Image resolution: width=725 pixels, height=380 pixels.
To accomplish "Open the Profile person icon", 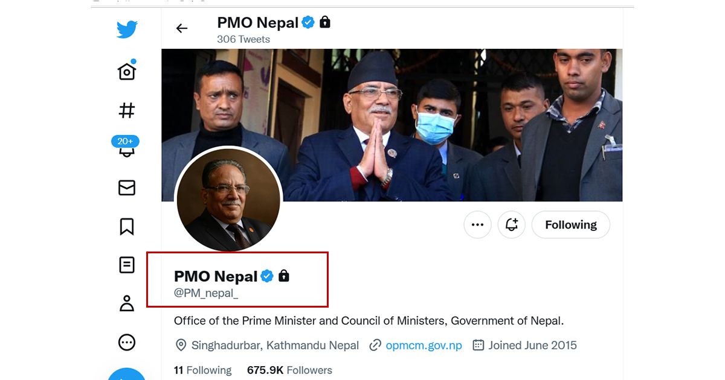I will [x=127, y=303].
